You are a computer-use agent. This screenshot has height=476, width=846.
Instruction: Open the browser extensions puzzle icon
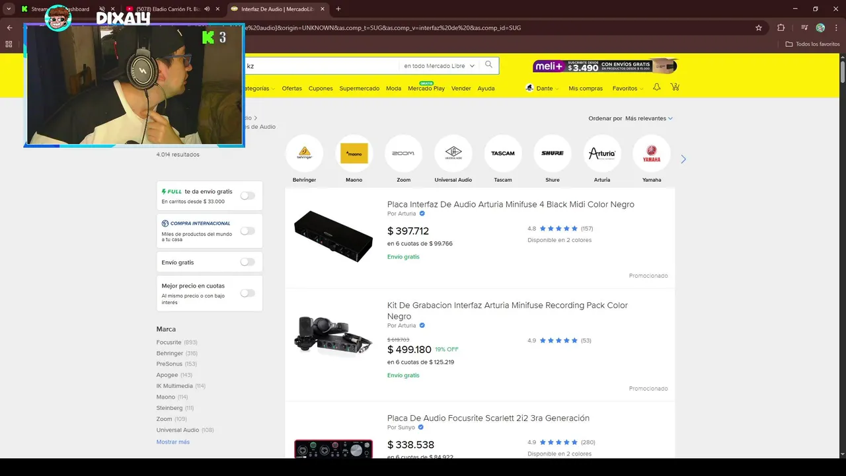click(x=781, y=28)
